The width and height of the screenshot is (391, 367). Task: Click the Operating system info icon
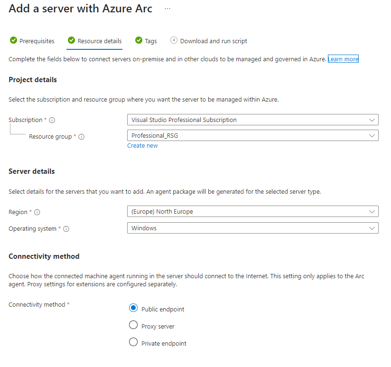point(66,229)
